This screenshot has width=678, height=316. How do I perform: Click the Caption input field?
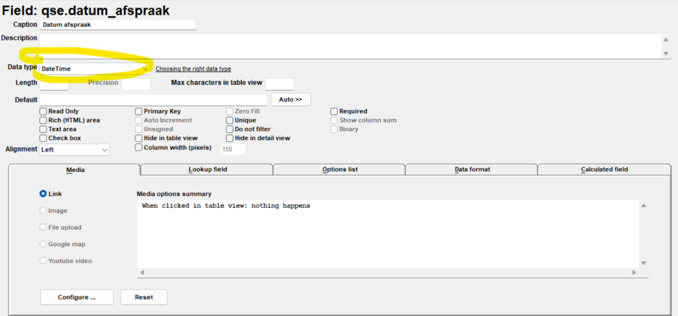pos(118,25)
